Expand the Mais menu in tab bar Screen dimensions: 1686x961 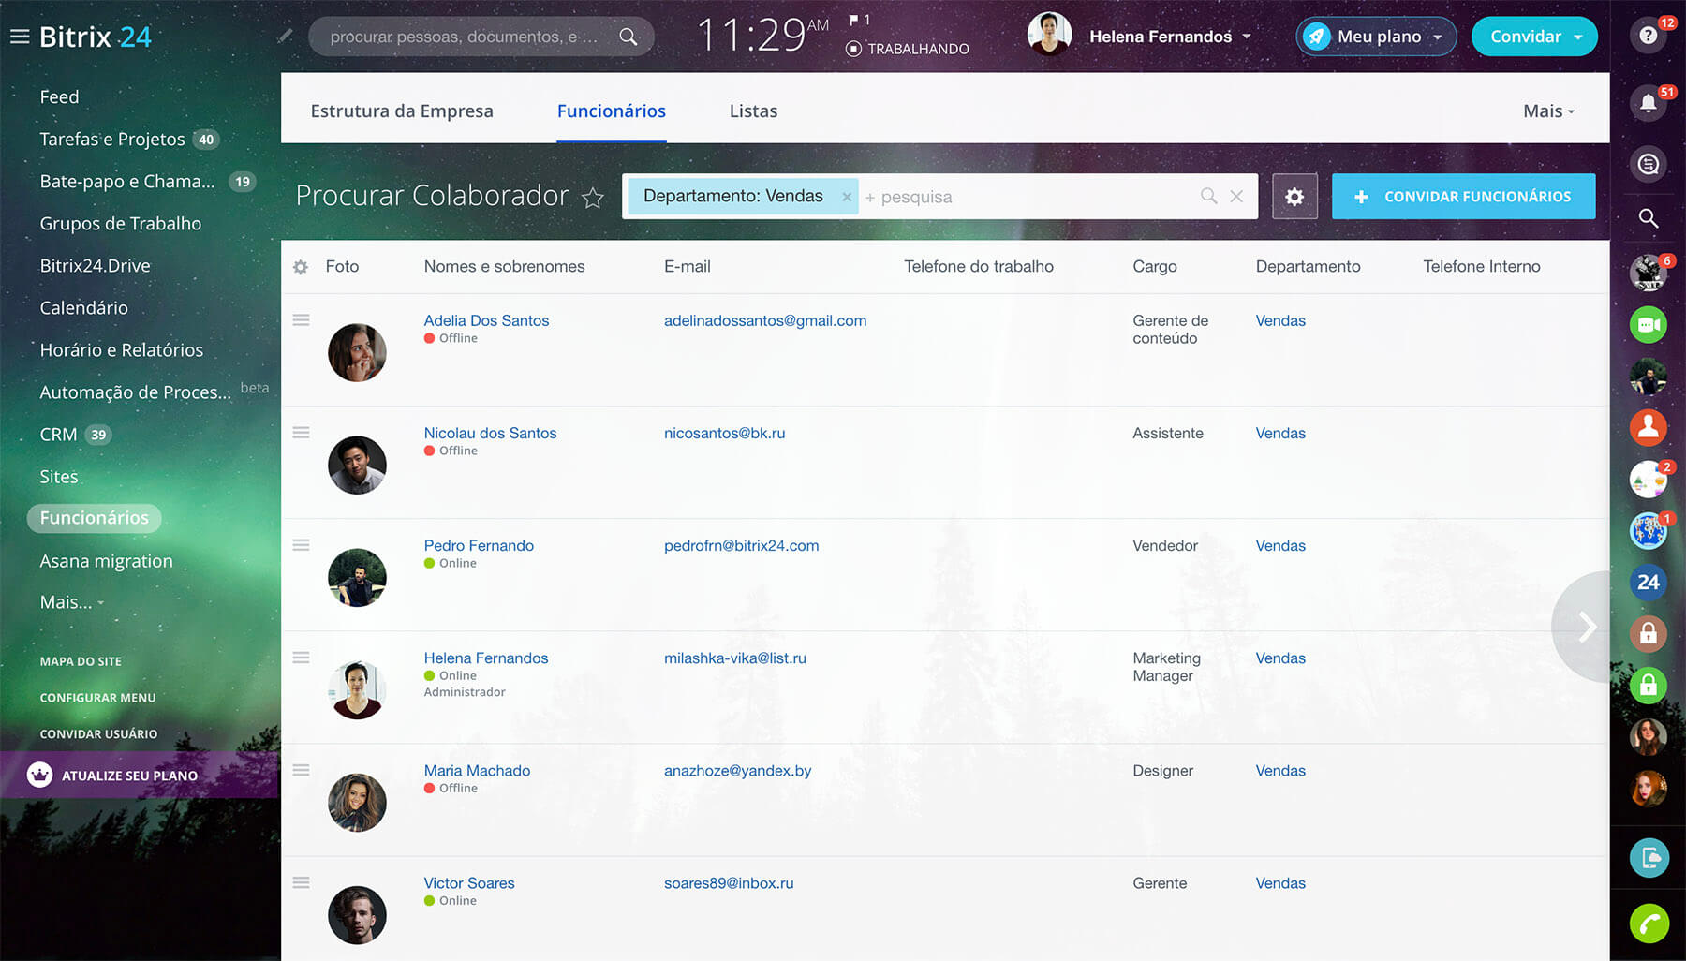1548,111
